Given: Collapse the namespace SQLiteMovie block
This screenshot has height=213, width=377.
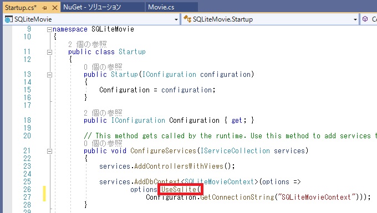Looking at the screenshot, I should pos(49,29).
